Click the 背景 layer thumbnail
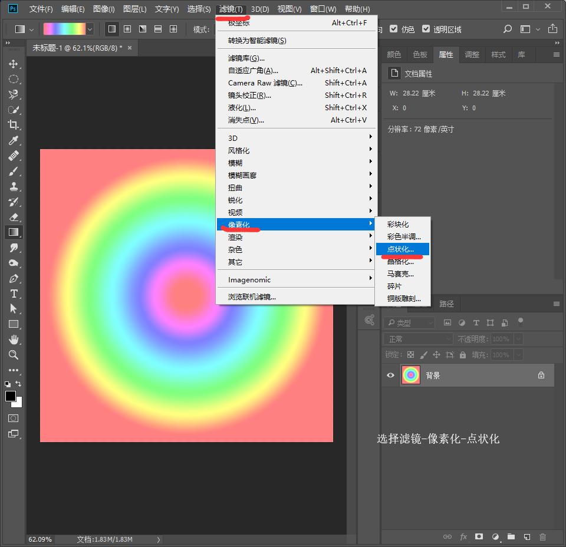Screen dimensions: 566x547 click(x=410, y=375)
